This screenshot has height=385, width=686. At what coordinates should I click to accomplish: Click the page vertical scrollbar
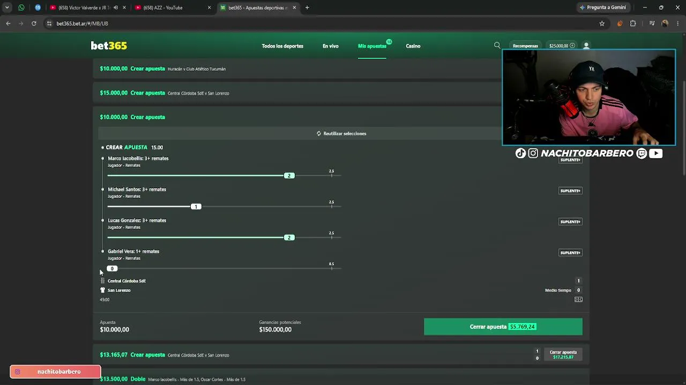click(x=683, y=128)
